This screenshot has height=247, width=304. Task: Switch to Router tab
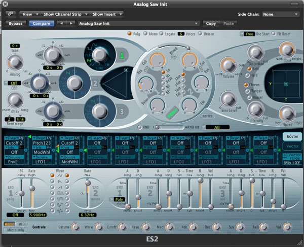[x=292, y=136]
